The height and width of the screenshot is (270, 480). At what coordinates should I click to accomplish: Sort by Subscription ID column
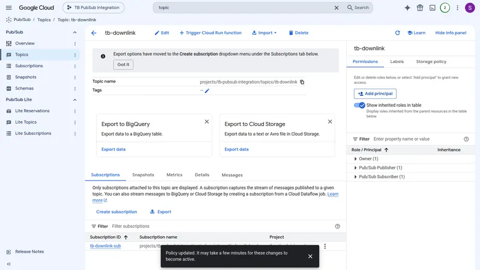coord(109,237)
